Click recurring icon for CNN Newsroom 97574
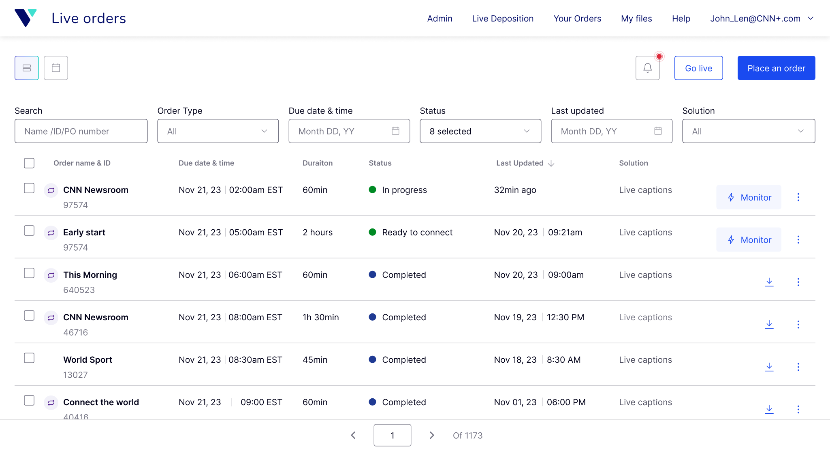 (x=51, y=190)
